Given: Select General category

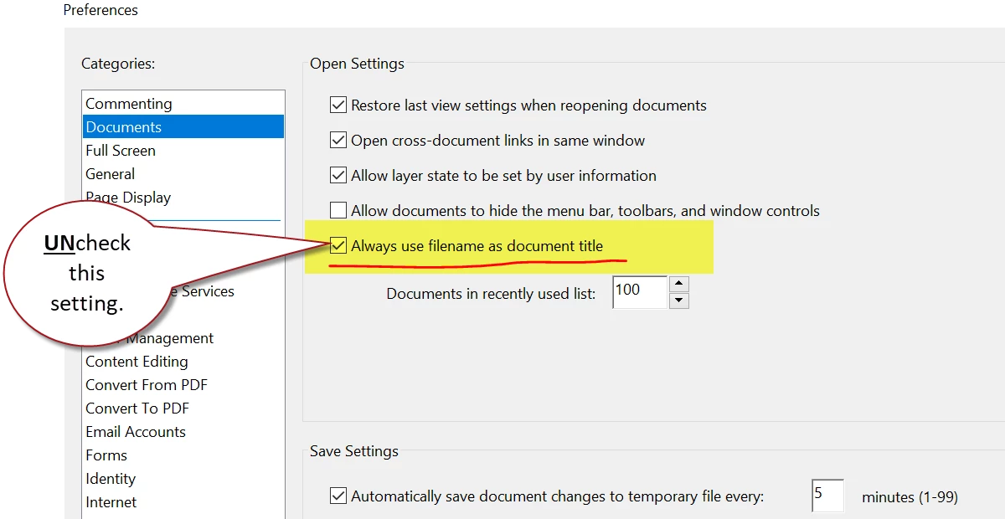Looking at the screenshot, I should [183, 174].
